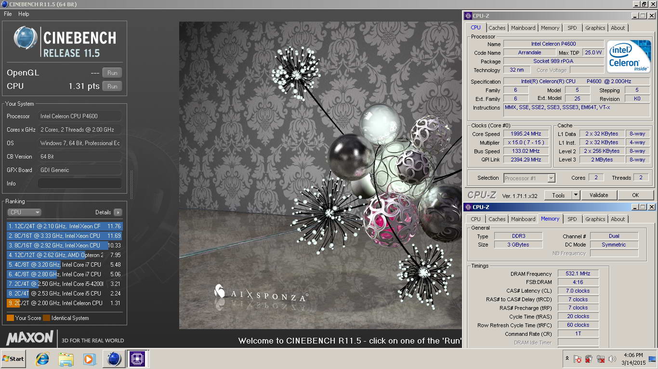Select ranking row AMD Opteron 7.95

click(x=65, y=255)
